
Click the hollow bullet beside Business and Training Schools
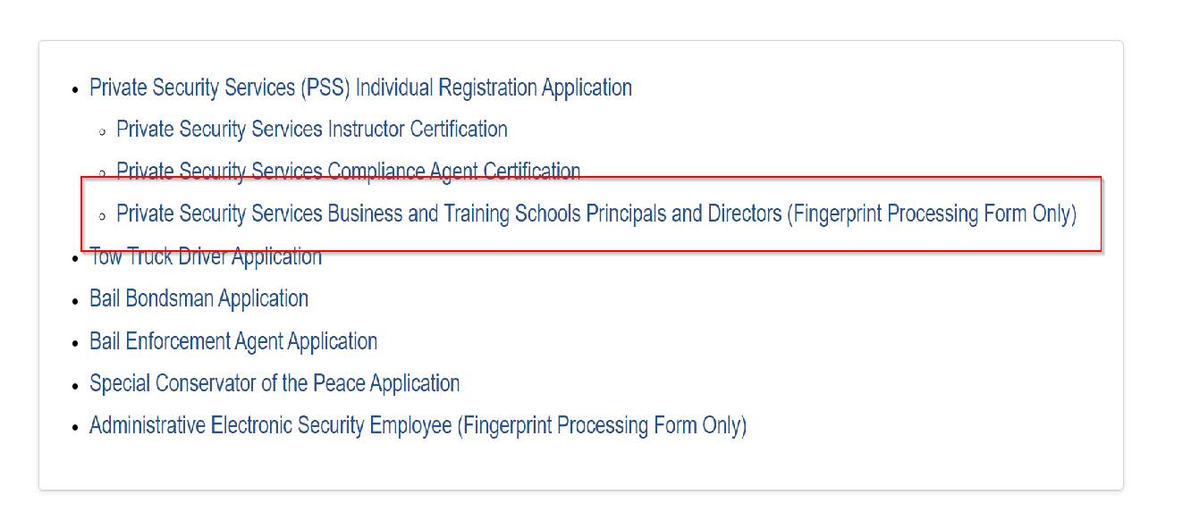[103, 216]
